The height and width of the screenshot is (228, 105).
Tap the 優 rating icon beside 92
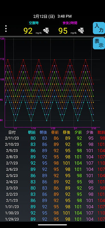click(x=46, y=31)
